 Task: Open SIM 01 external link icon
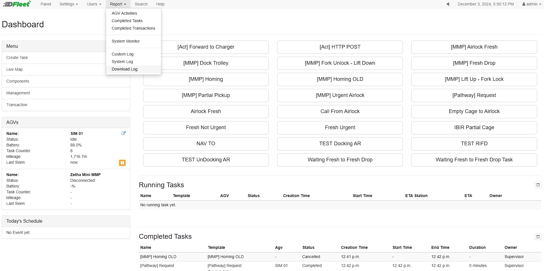124,133
